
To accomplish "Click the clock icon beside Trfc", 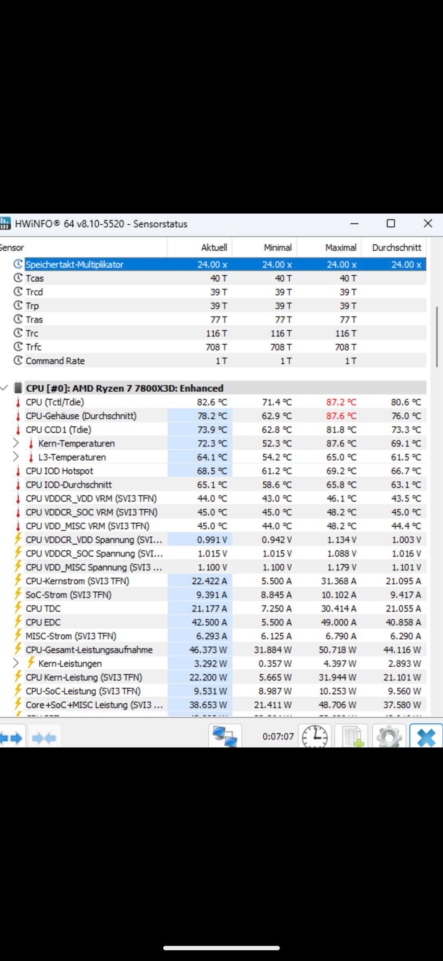I will (x=18, y=347).
